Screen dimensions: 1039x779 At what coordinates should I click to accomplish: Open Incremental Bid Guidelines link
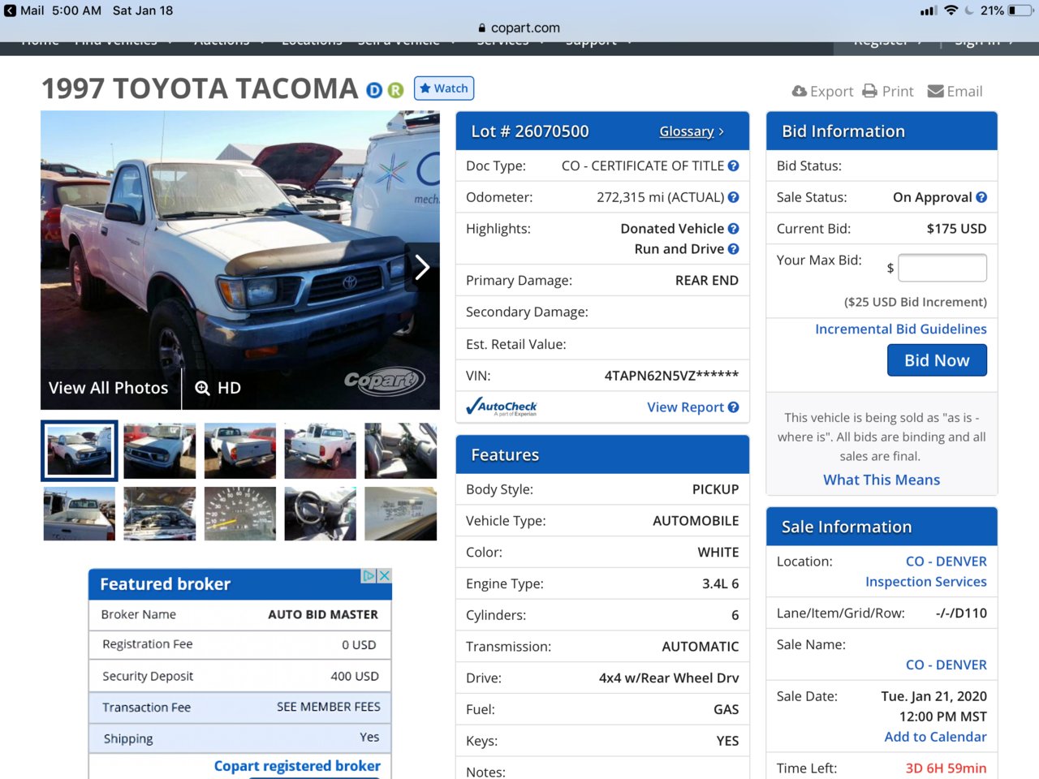901,329
